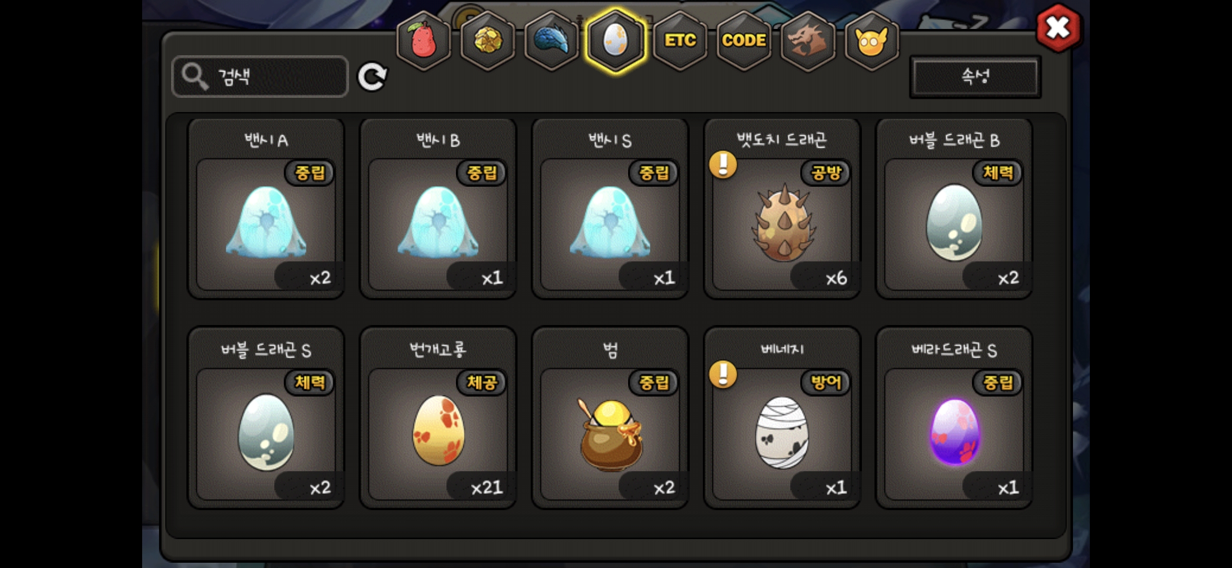
Task: Open the blue dragon scale category
Action: pyautogui.click(x=552, y=41)
